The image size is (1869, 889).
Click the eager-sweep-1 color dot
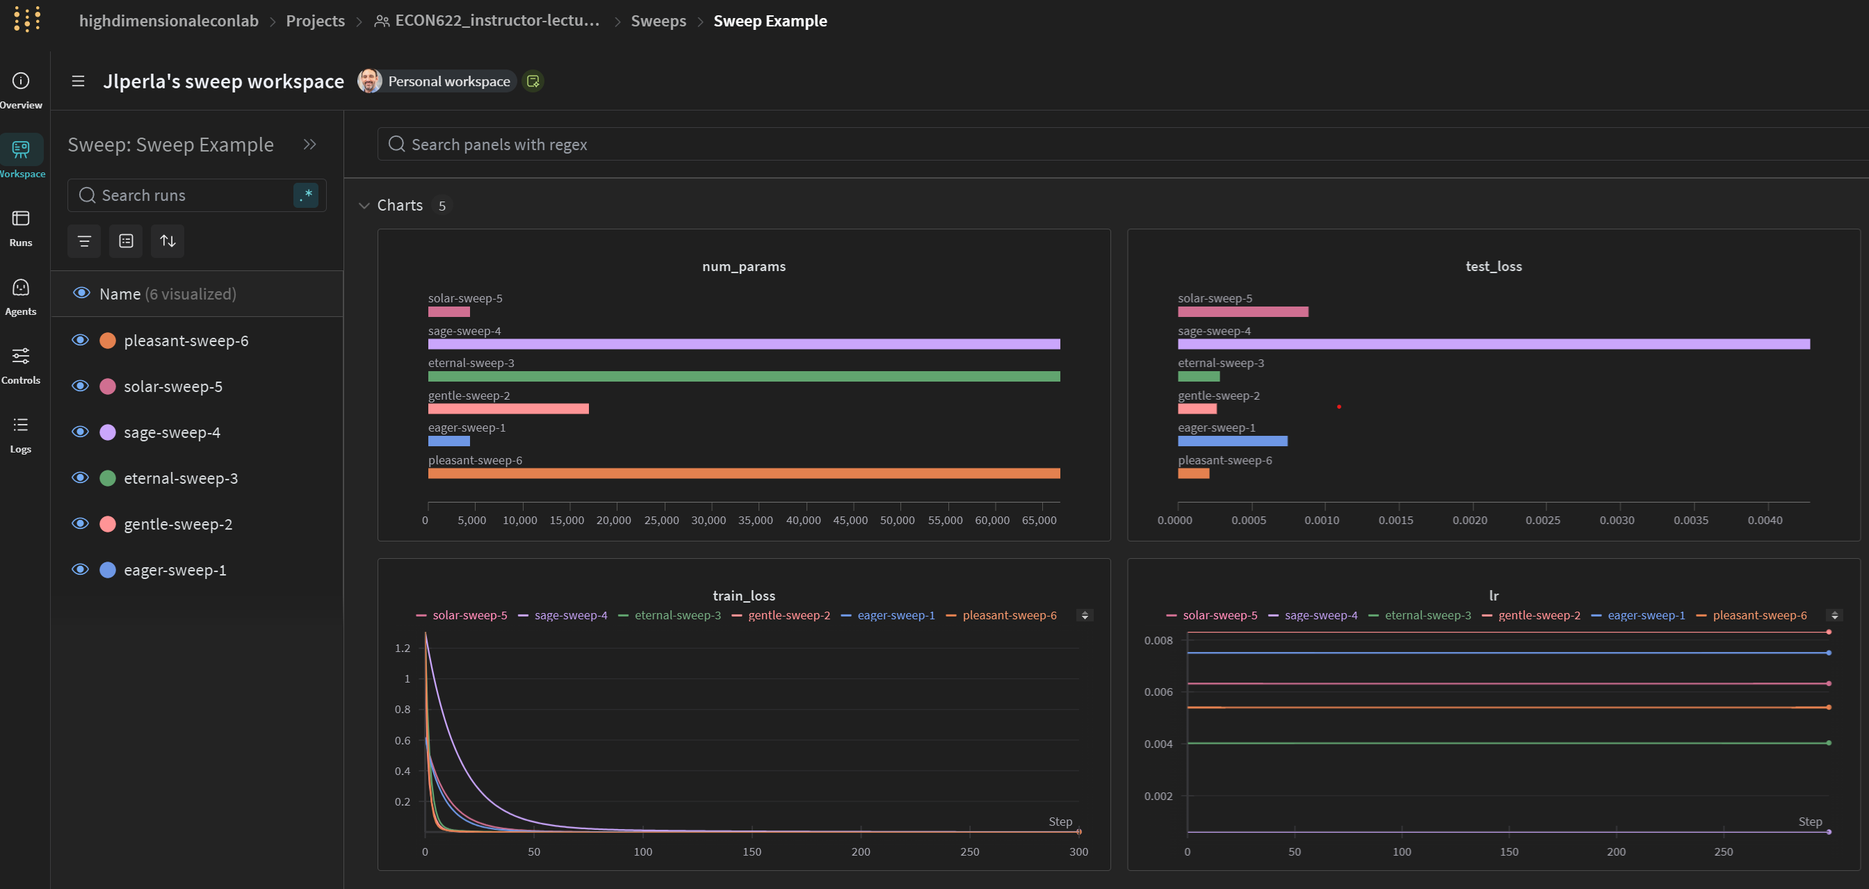(x=107, y=570)
